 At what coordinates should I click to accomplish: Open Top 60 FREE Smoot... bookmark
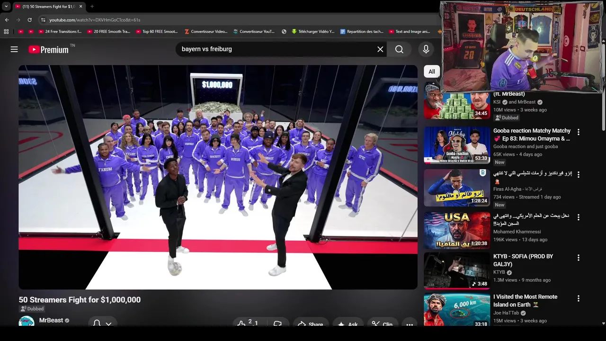[x=157, y=32]
